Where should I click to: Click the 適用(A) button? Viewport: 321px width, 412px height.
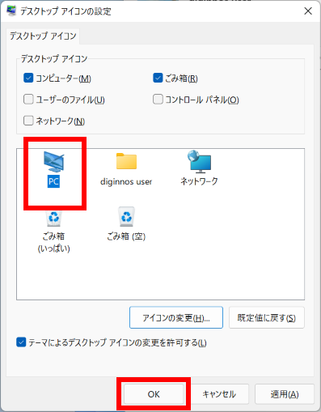285,394
